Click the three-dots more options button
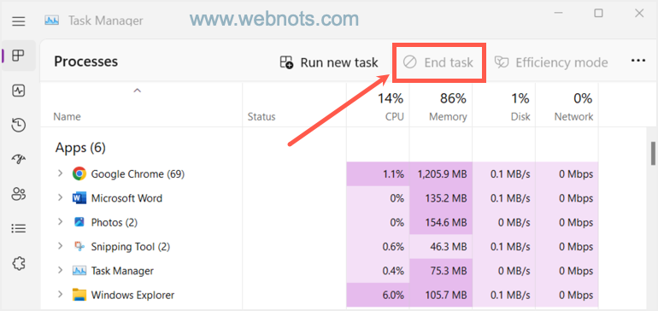 pyautogui.click(x=637, y=62)
